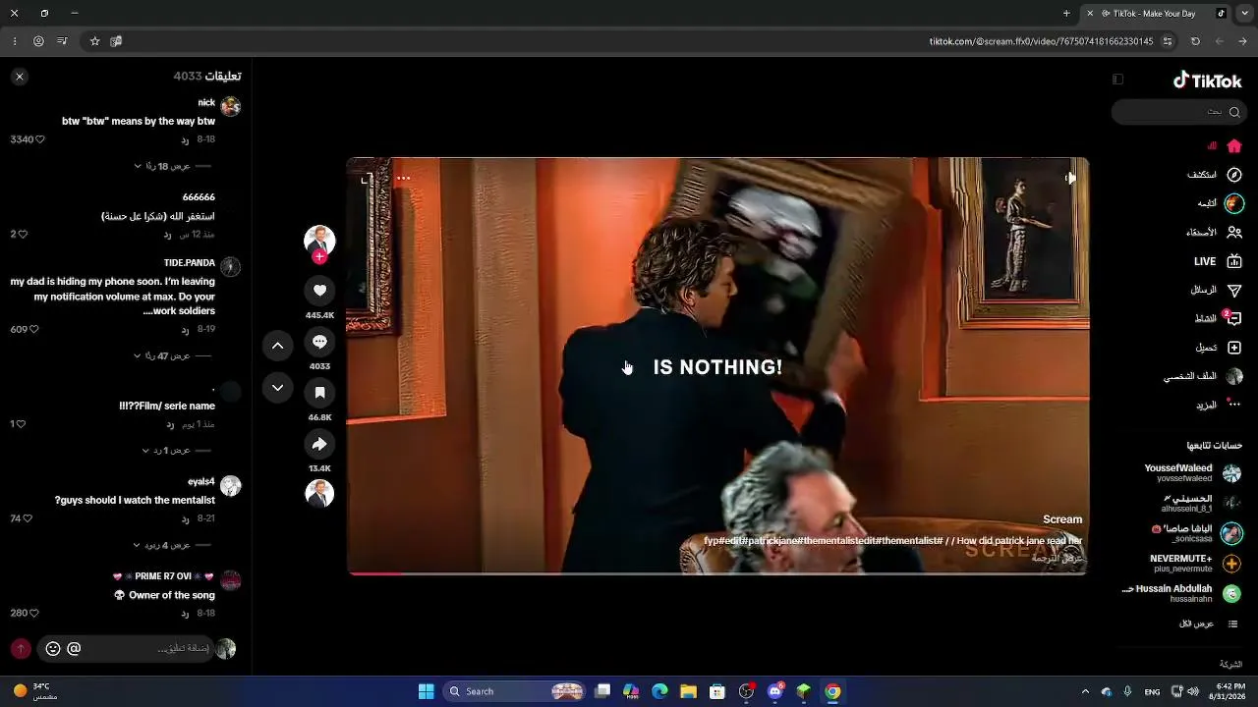Post the comment with the red arrow button
Screen dimensions: 1258x707
(21, 648)
